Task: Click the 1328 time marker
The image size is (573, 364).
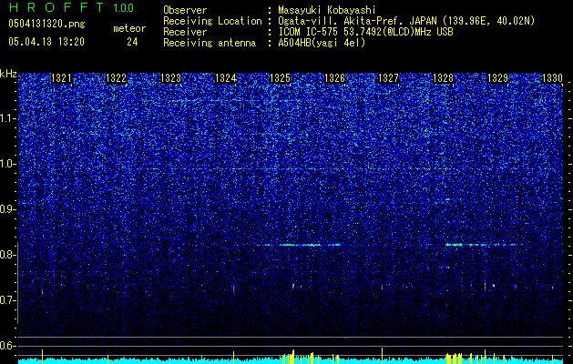Action: click(x=443, y=78)
